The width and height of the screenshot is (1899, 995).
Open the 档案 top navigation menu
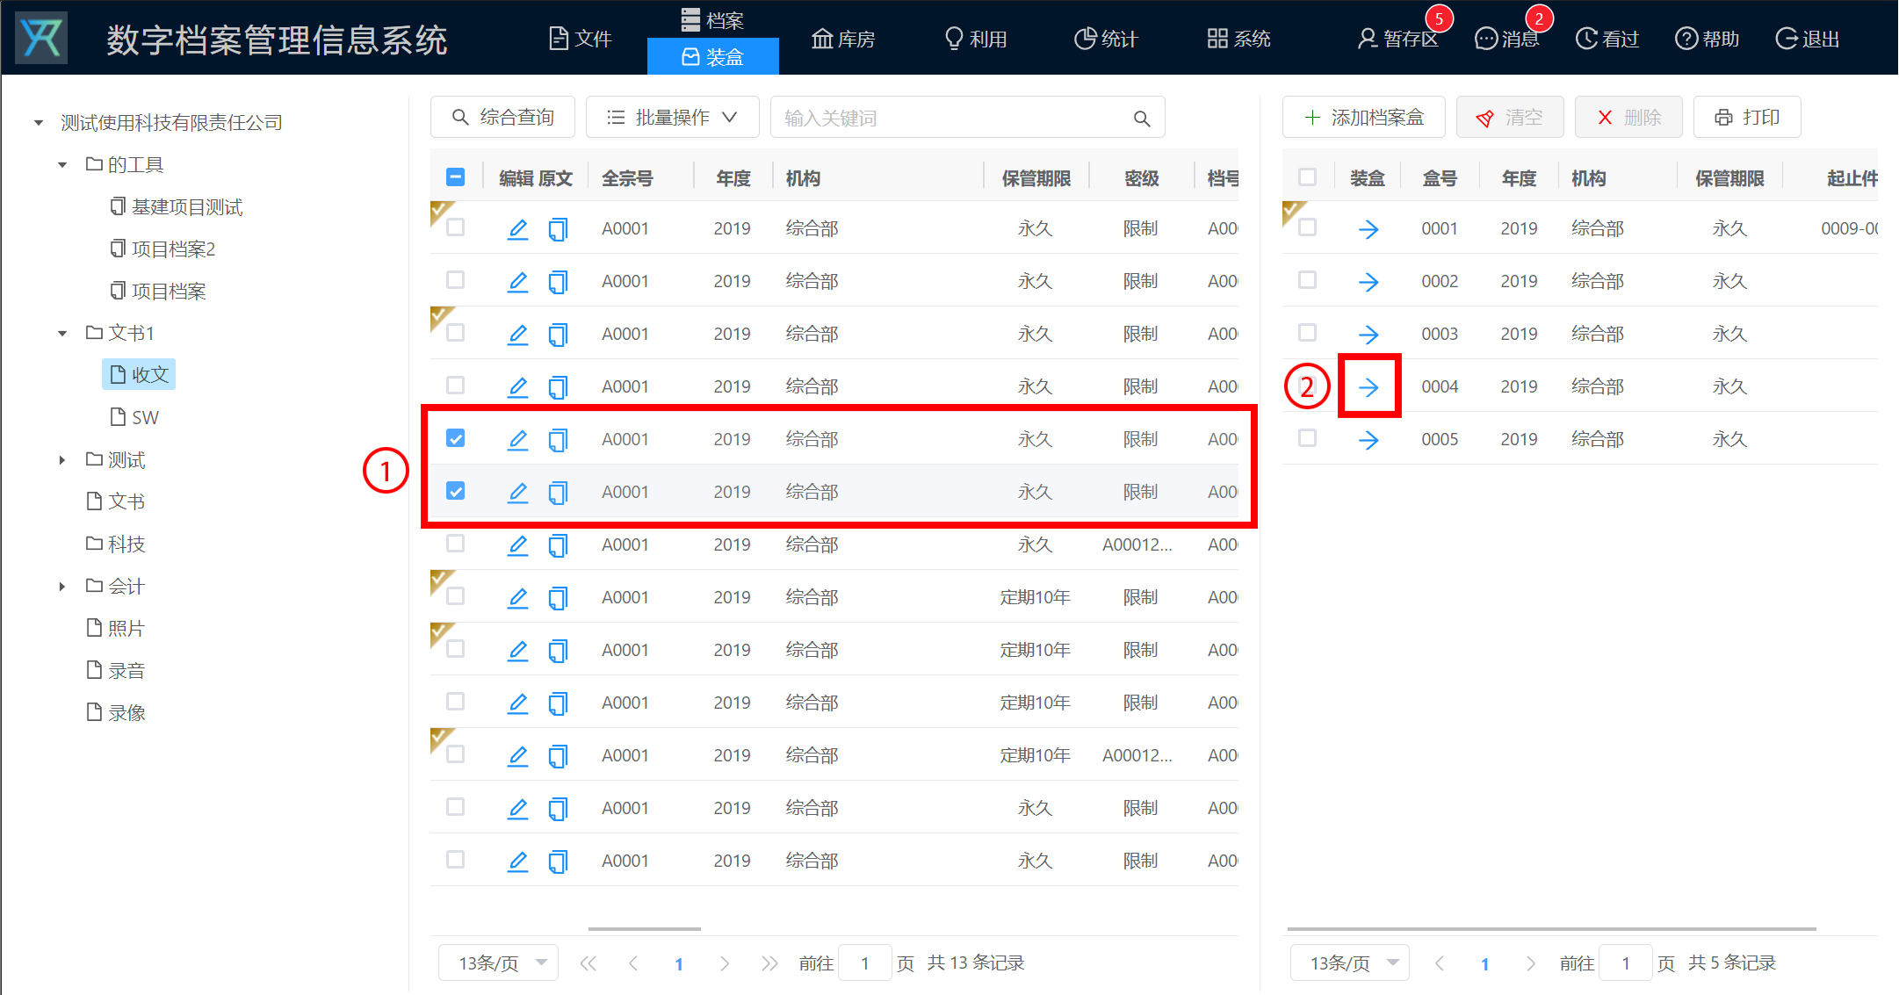tap(712, 19)
